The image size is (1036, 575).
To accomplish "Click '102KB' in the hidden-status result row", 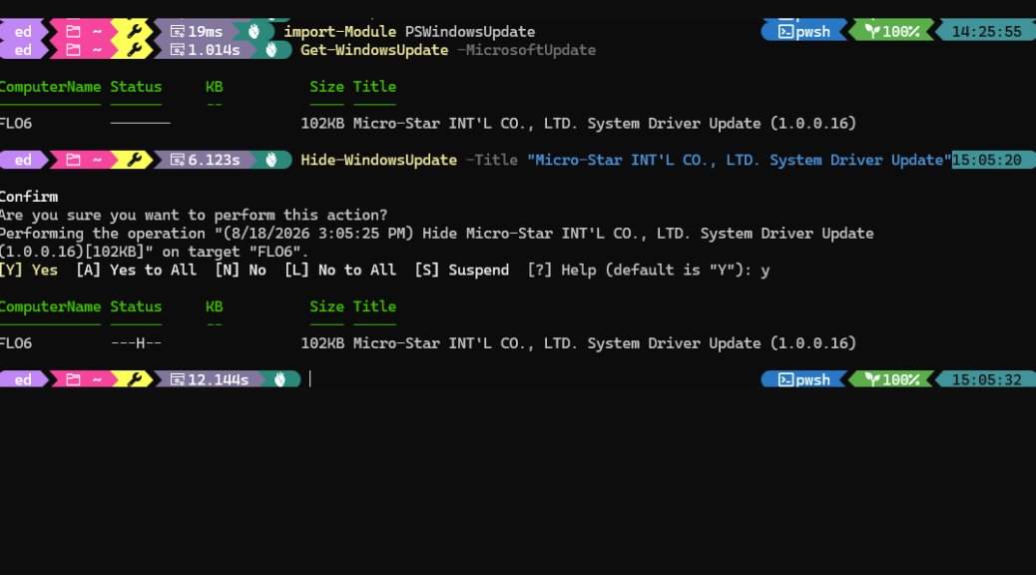I will pos(322,343).
